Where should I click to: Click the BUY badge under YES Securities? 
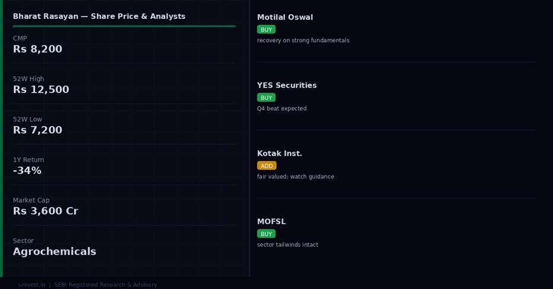pos(266,98)
